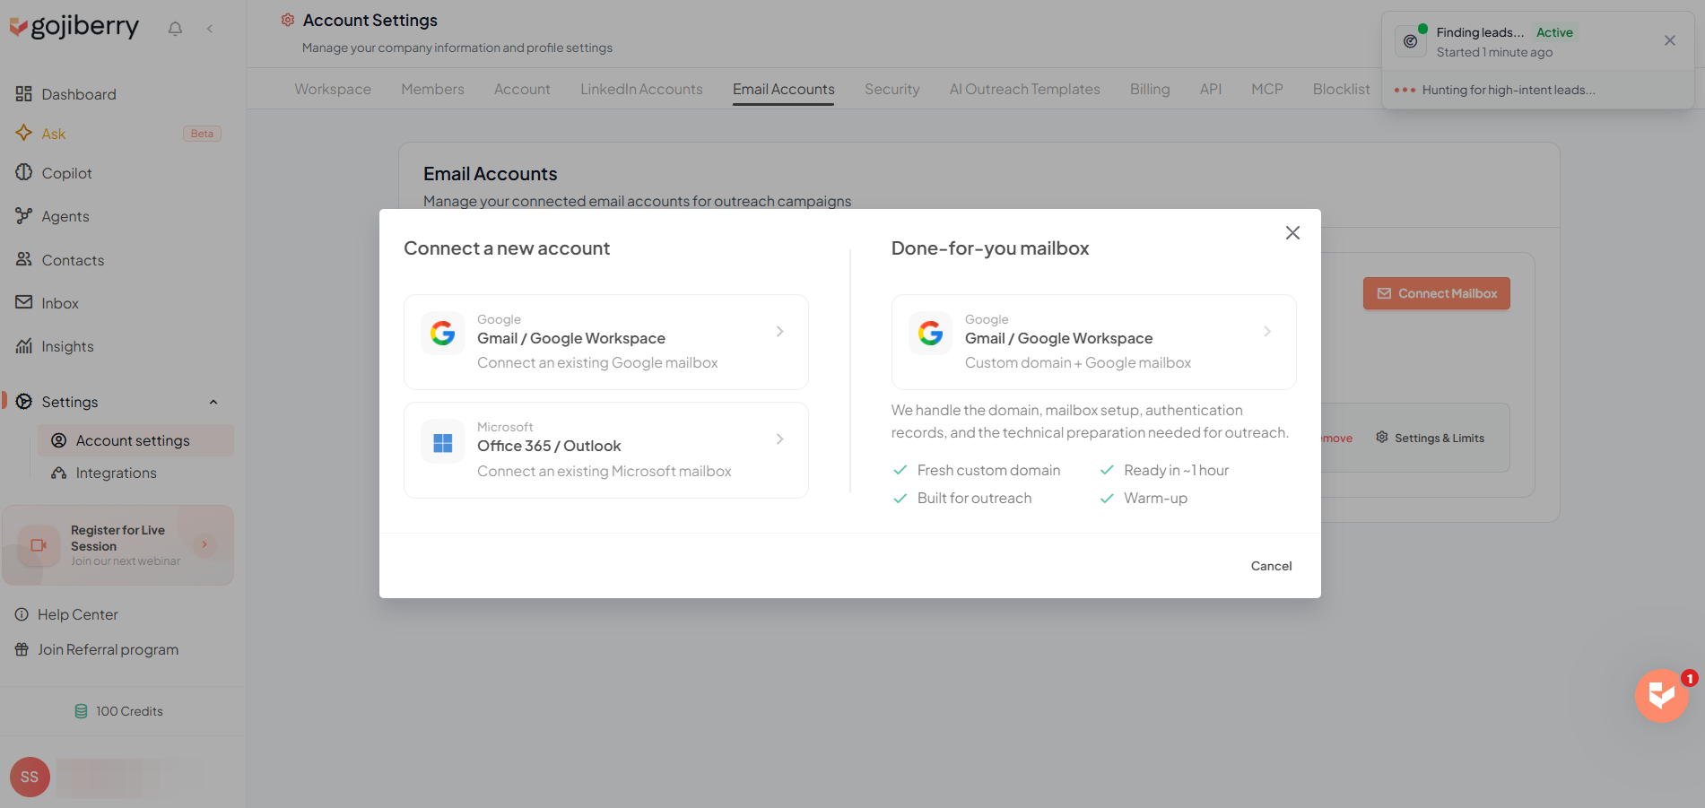The height and width of the screenshot is (808, 1705).
Task: Open the AI Outreach Templates tab
Action: pyautogui.click(x=1024, y=89)
